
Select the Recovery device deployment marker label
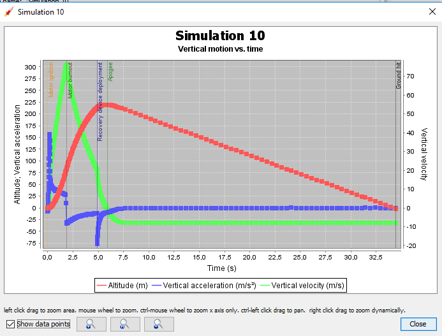pos(100,102)
